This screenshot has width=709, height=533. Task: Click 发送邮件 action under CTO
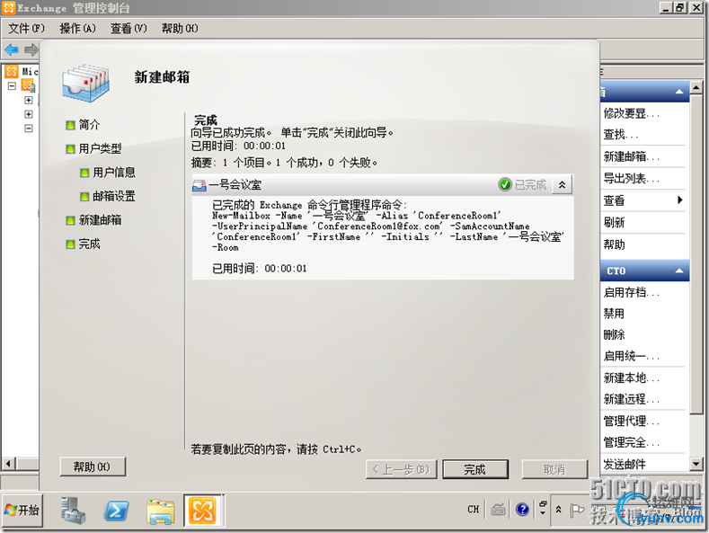point(625,464)
